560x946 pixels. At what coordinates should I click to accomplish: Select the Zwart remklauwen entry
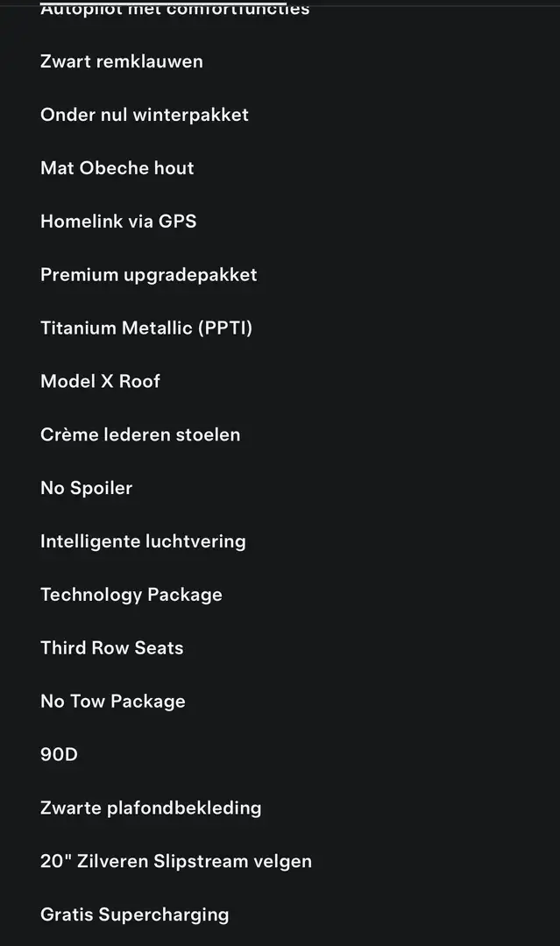tap(121, 61)
